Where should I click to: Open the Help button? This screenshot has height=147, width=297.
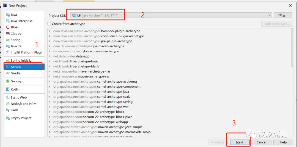click(283, 142)
